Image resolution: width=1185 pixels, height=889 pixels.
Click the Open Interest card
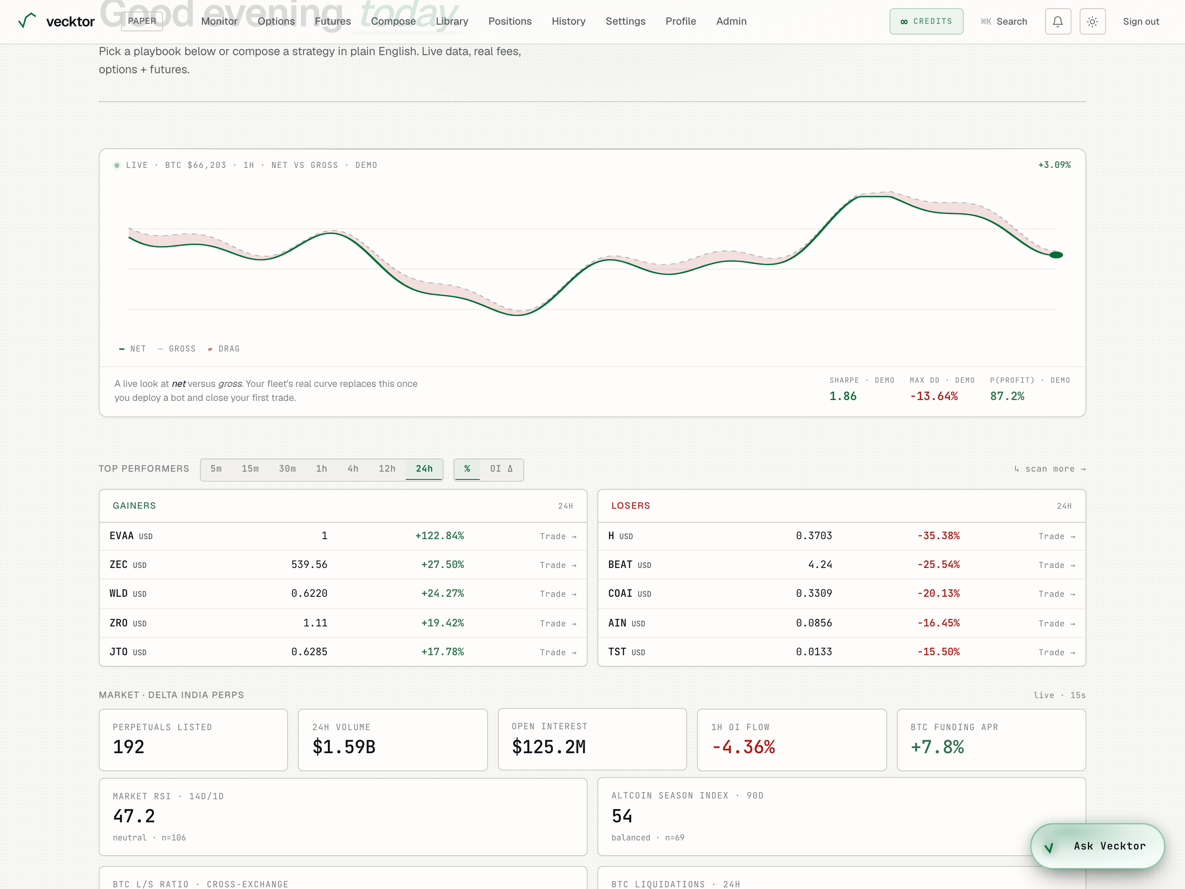[x=592, y=740]
